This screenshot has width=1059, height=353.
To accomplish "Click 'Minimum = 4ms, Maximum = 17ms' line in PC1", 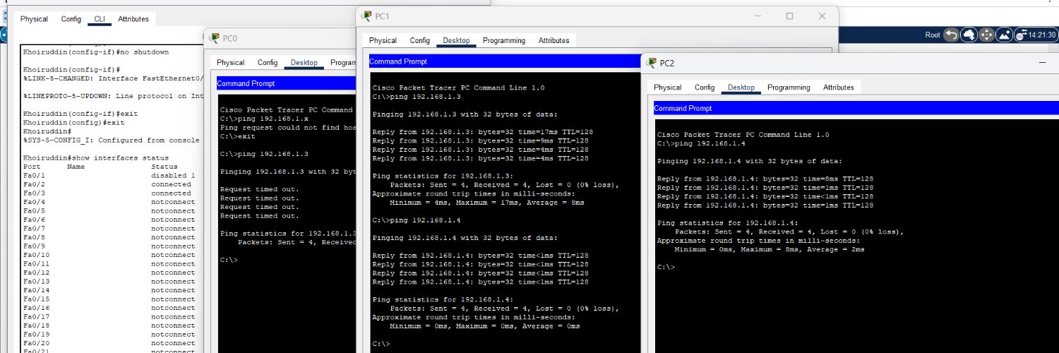I will coord(487,203).
